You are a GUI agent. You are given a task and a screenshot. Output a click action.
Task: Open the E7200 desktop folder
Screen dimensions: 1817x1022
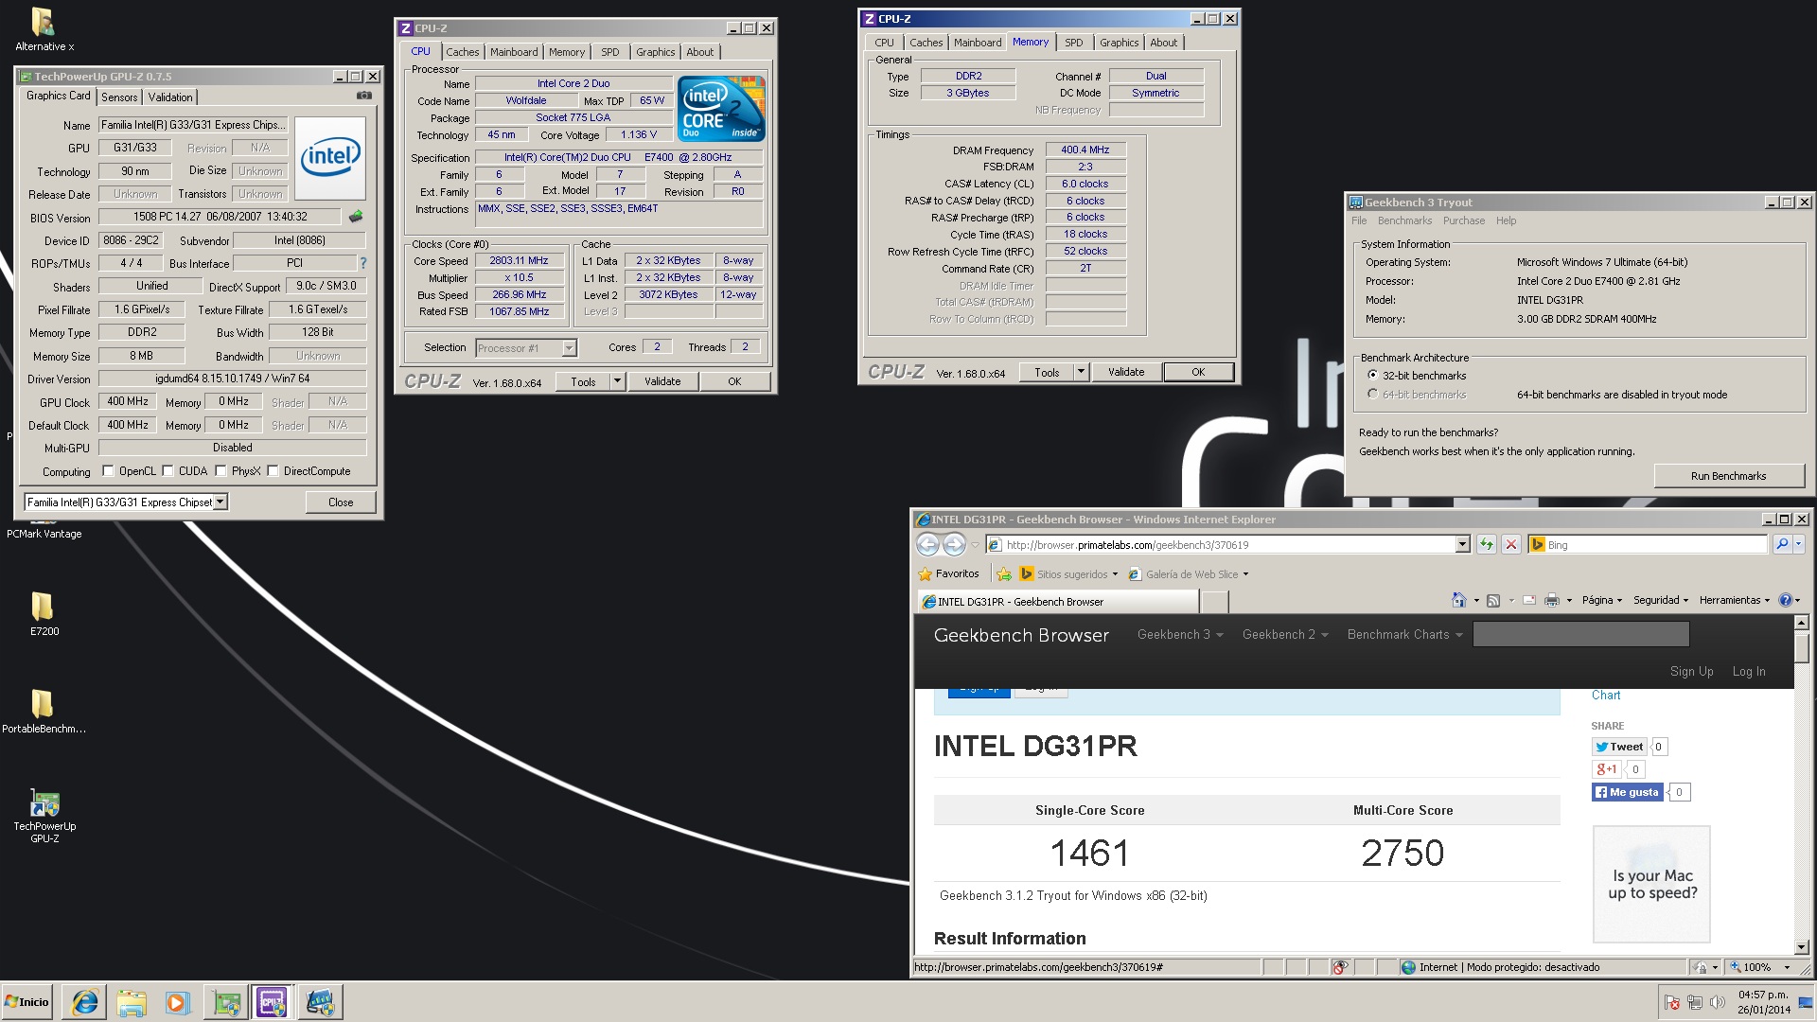pos(44,612)
